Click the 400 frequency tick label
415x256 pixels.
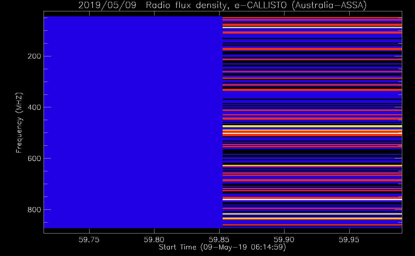(34, 107)
